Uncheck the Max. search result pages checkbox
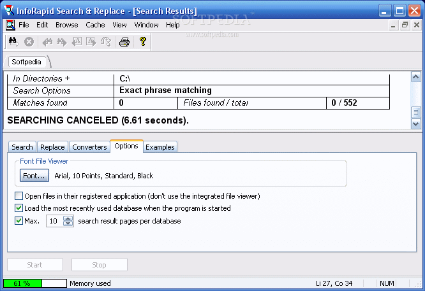This screenshot has height=291, width=425. click(19, 221)
